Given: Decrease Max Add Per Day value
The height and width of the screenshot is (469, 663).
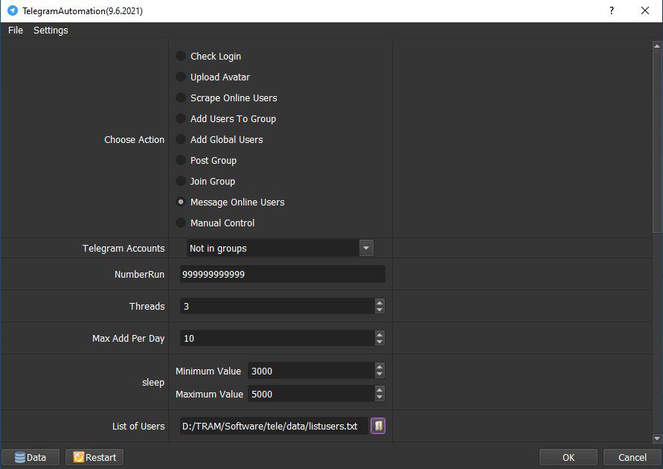Looking at the screenshot, I should [379, 342].
